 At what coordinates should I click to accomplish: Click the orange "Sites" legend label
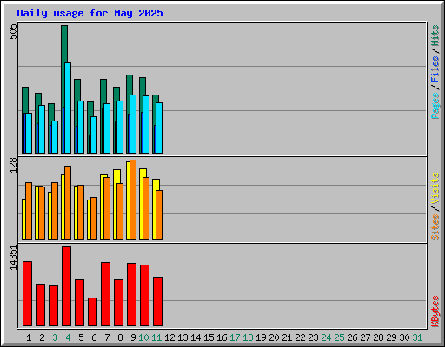[435, 227]
